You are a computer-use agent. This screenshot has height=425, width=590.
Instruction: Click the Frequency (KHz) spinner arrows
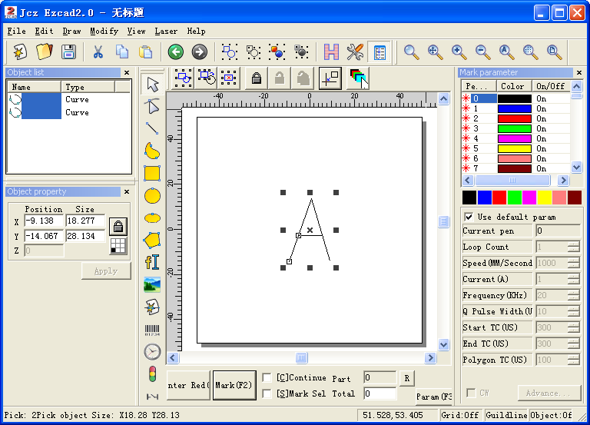574,296
